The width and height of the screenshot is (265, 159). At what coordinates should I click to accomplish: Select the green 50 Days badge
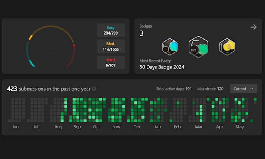198,47
